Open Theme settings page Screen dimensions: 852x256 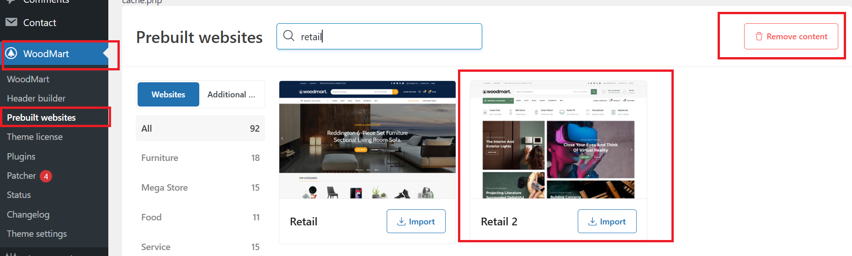(x=37, y=234)
